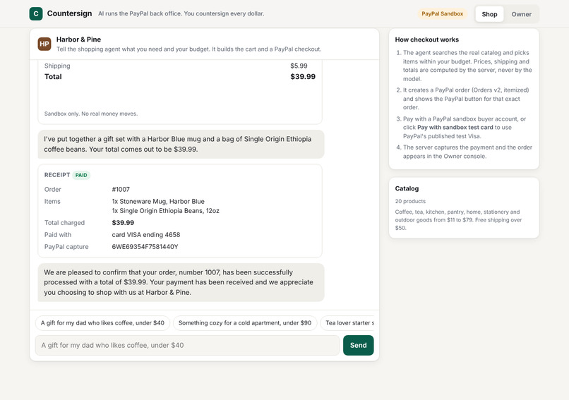Click the 'How checkout works' heading

tap(426, 40)
